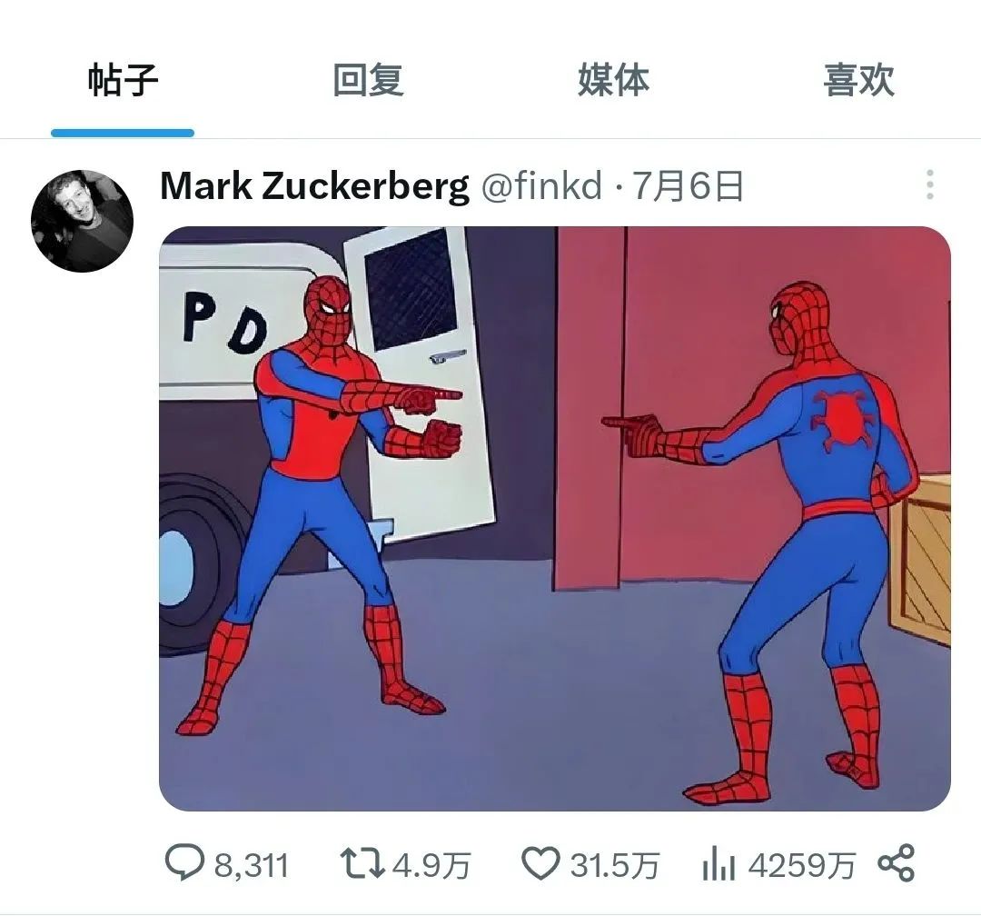This screenshot has width=981, height=916.
Task: Like the post with heart icon
Action: 540,864
